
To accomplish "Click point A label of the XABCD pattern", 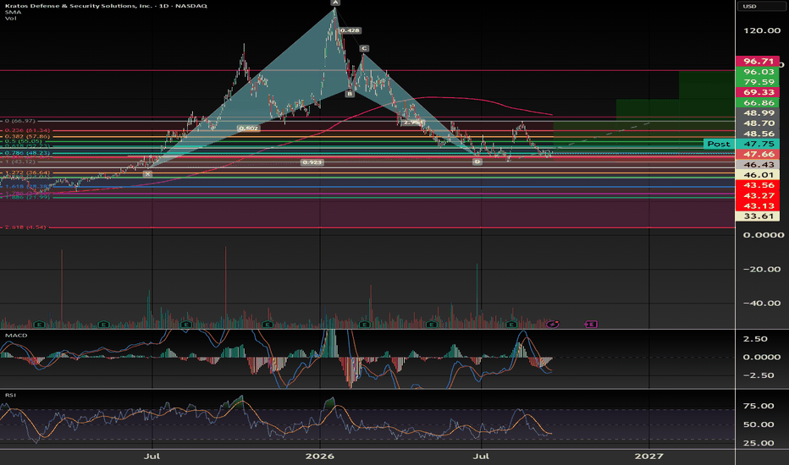I will coord(335,3).
